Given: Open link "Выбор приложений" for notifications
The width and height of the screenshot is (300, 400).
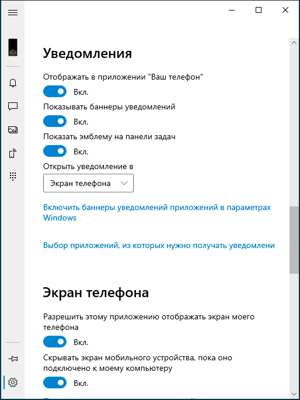Looking at the screenshot, I should [x=159, y=246].
